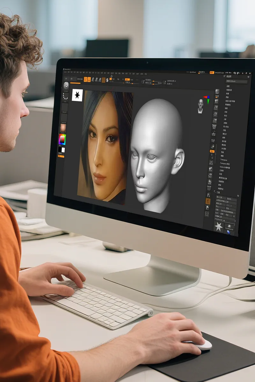
Task: Pick a color in the color square
Action: (x=62, y=139)
